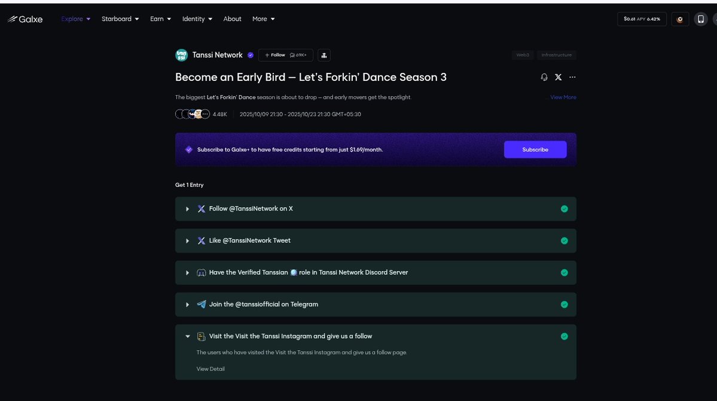Screen dimensions: 717x401
Task: Open the Identity dropdown menu
Action: (x=197, y=19)
